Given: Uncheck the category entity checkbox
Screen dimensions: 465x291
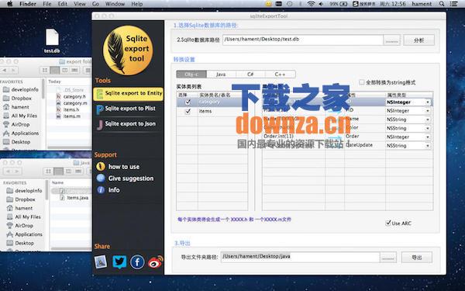Looking at the screenshot, I should [x=188, y=102].
